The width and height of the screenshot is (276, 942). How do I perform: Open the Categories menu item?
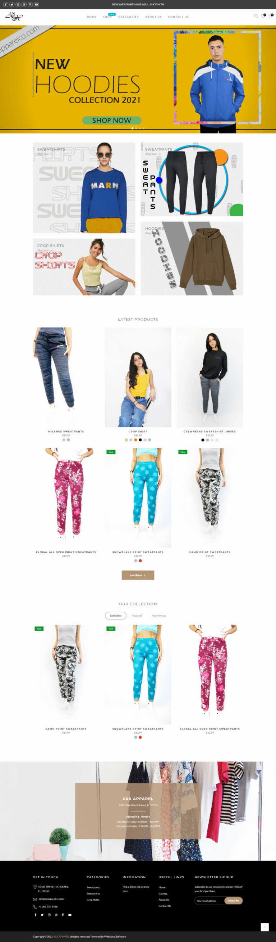click(129, 17)
